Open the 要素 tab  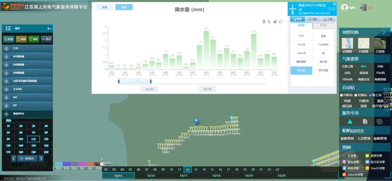[x=297, y=19]
